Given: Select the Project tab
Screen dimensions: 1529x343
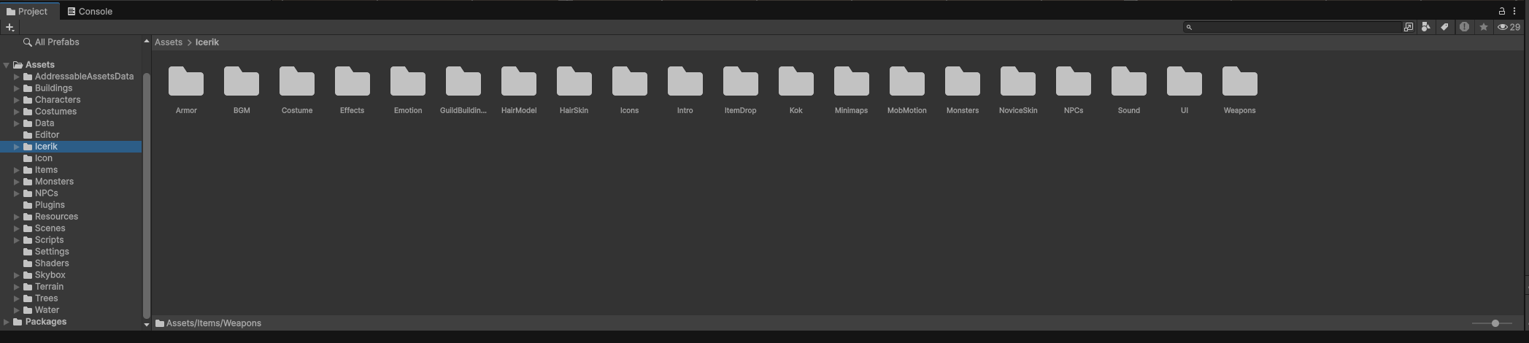Looking at the screenshot, I should (27, 11).
